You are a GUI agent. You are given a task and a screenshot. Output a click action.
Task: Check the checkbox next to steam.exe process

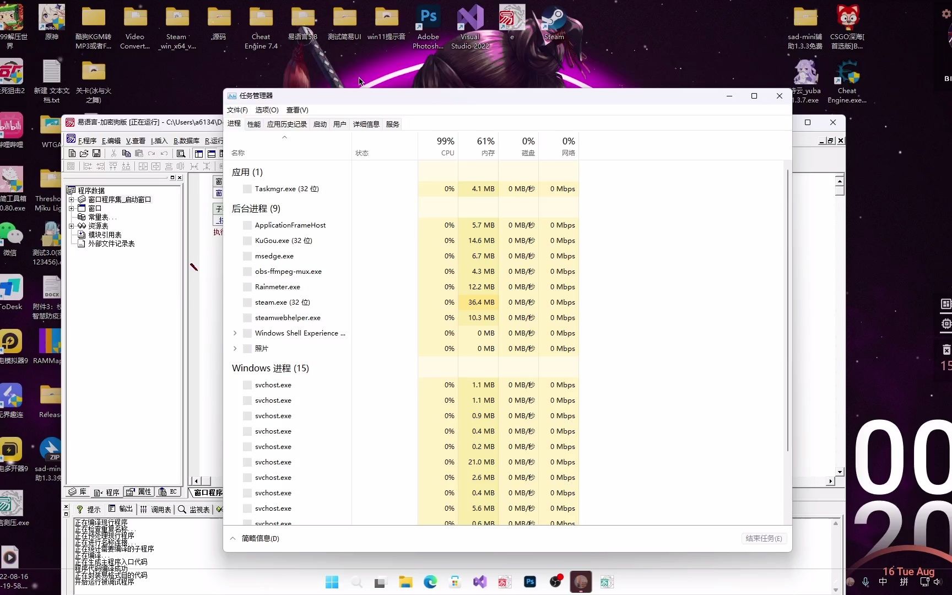click(x=247, y=302)
